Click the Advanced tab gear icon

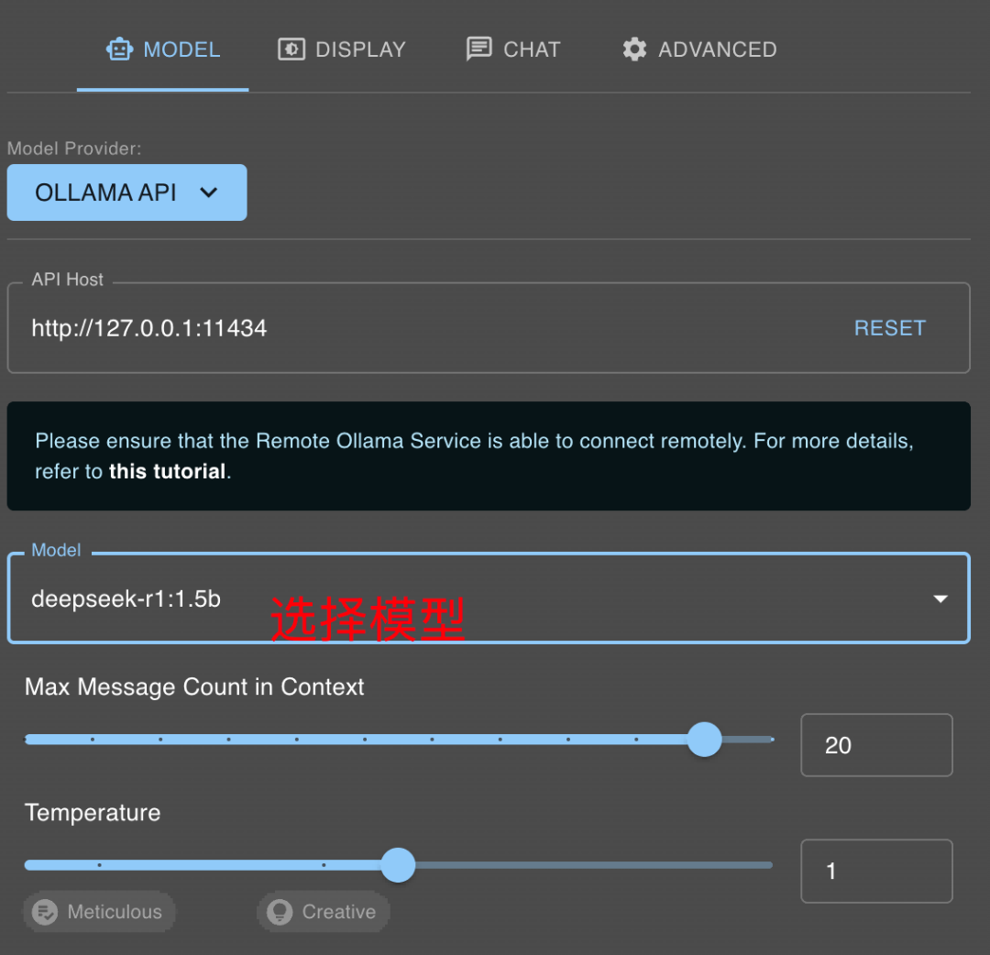[x=634, y=49]
